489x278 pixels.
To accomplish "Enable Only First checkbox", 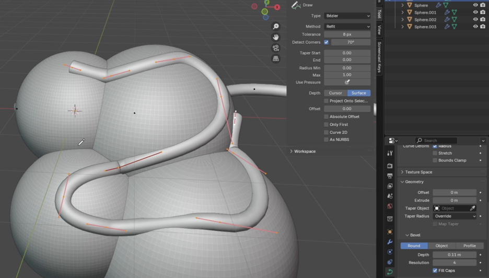I will pos(326,124).
